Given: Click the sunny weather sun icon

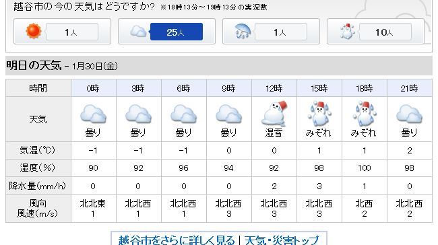Looking at the screenshot, I should point(34,31).
